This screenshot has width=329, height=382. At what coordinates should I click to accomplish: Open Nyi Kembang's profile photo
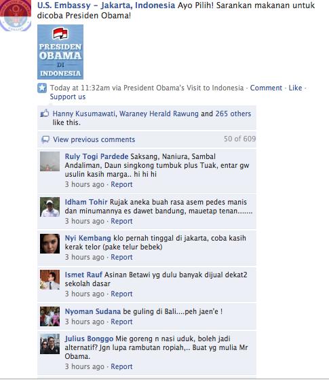tap(50, 243)
